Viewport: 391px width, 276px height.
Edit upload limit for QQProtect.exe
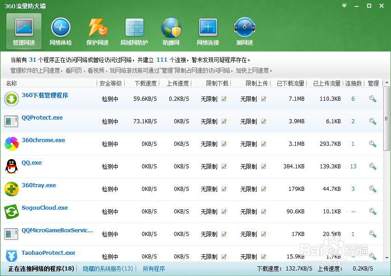pos(263,121)
